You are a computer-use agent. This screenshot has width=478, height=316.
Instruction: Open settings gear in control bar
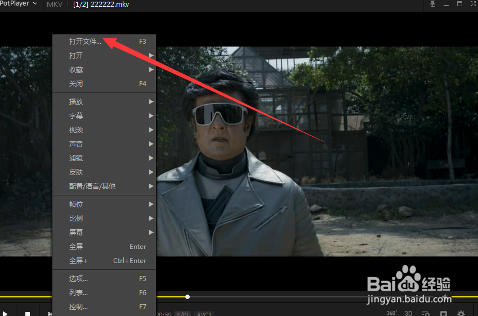pyautogui.click(x=461, y=313)
